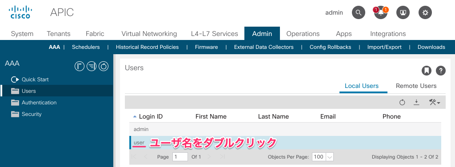Select the Admin tab
The width and height of the screenshot is (455, 167).
262,34
